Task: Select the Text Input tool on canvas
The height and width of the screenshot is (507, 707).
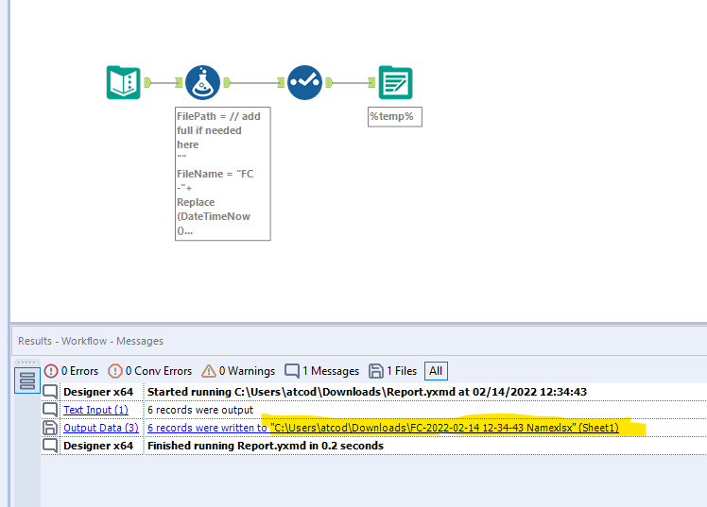Action: tap(124, 82)
